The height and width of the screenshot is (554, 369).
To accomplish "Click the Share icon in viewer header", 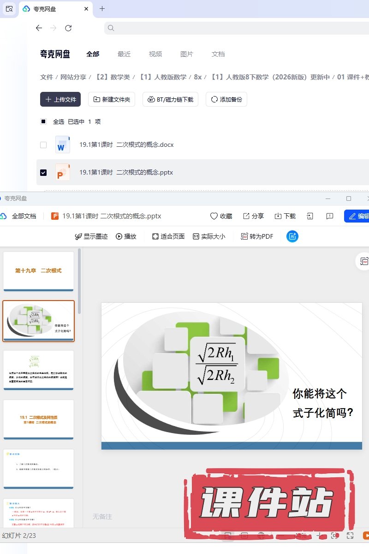I will (x=253, y=216).
